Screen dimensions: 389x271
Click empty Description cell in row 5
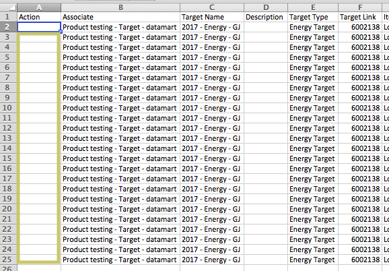point(266,57)
